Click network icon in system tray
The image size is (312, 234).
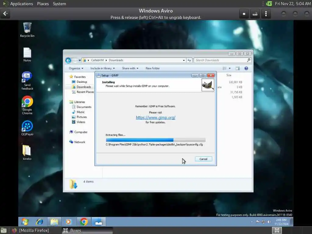pyautogui.click(x=263, y=222)
